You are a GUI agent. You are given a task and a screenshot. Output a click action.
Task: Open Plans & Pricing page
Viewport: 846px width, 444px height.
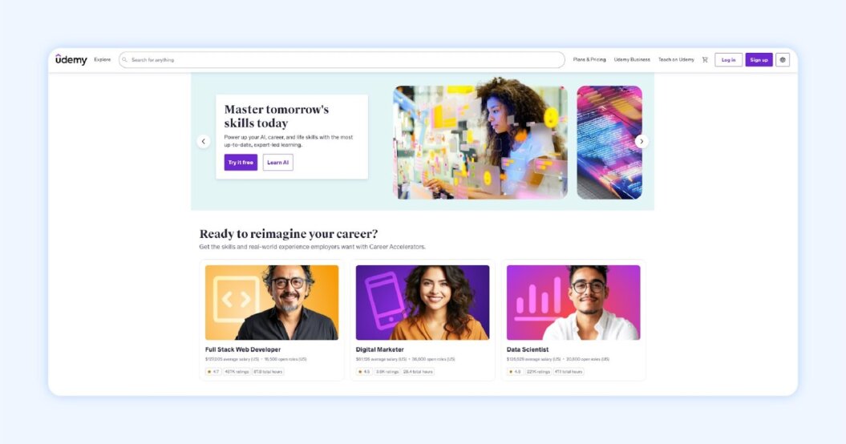click(x=589, y=60)
